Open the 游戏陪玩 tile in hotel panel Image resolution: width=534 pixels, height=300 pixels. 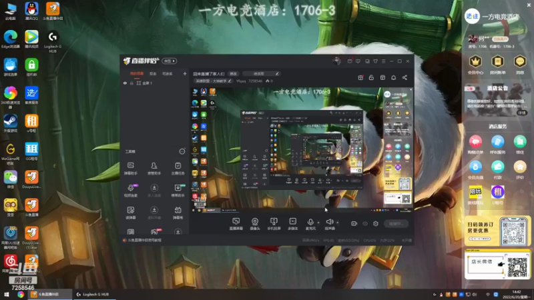point(475,195)
